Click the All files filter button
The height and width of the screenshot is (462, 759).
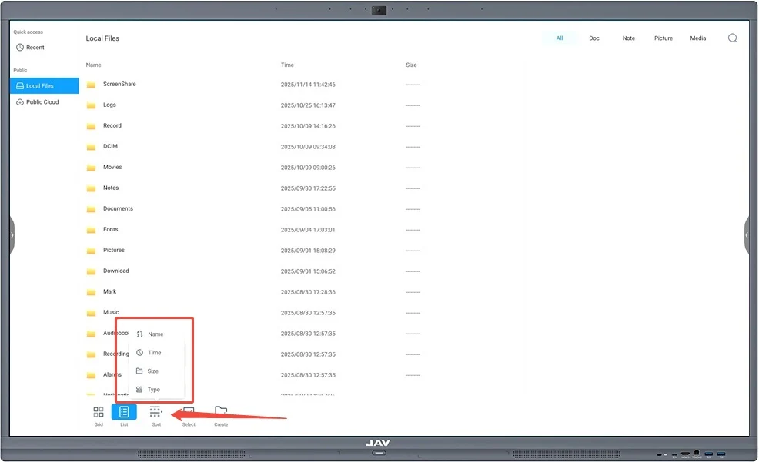[x=560, y=37]
